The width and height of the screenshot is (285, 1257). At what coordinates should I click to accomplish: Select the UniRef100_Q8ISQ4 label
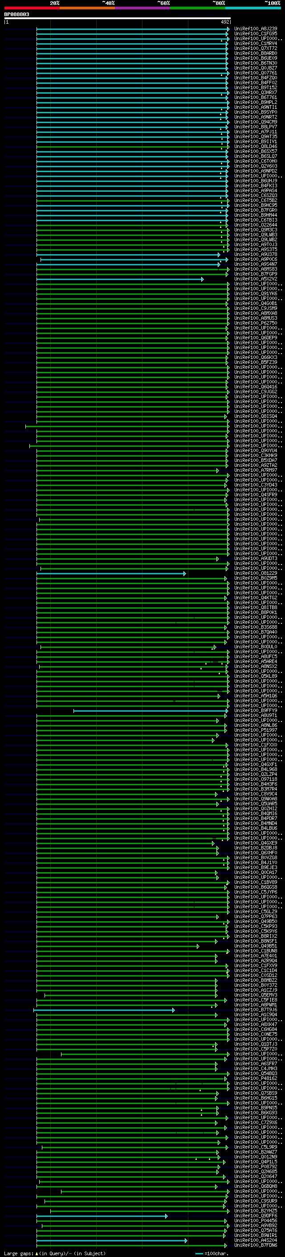tap(256, 416)
